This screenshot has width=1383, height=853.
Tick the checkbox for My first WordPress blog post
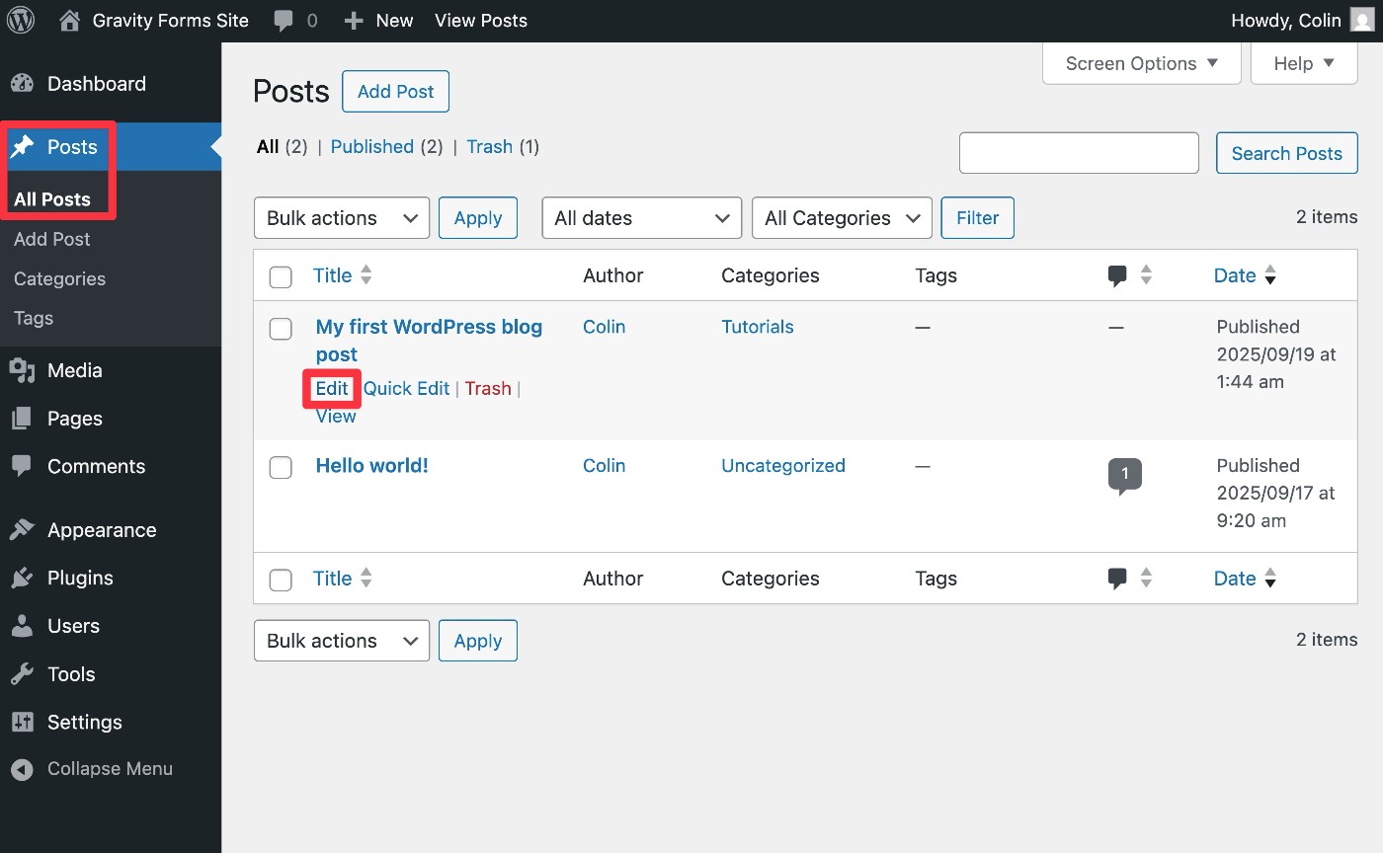281,329
